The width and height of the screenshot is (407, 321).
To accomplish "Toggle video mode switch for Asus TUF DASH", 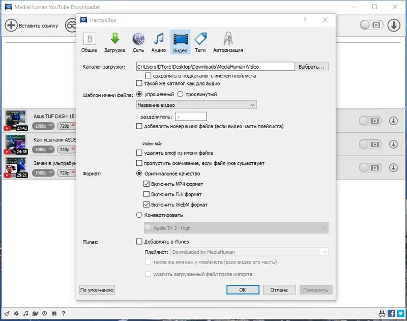I will point(370,121).
